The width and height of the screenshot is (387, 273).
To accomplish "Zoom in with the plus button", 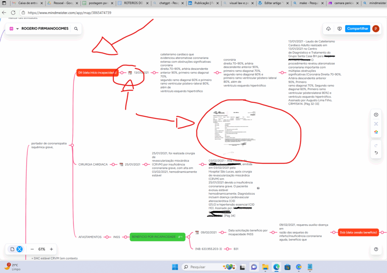I will pos(51,249).
